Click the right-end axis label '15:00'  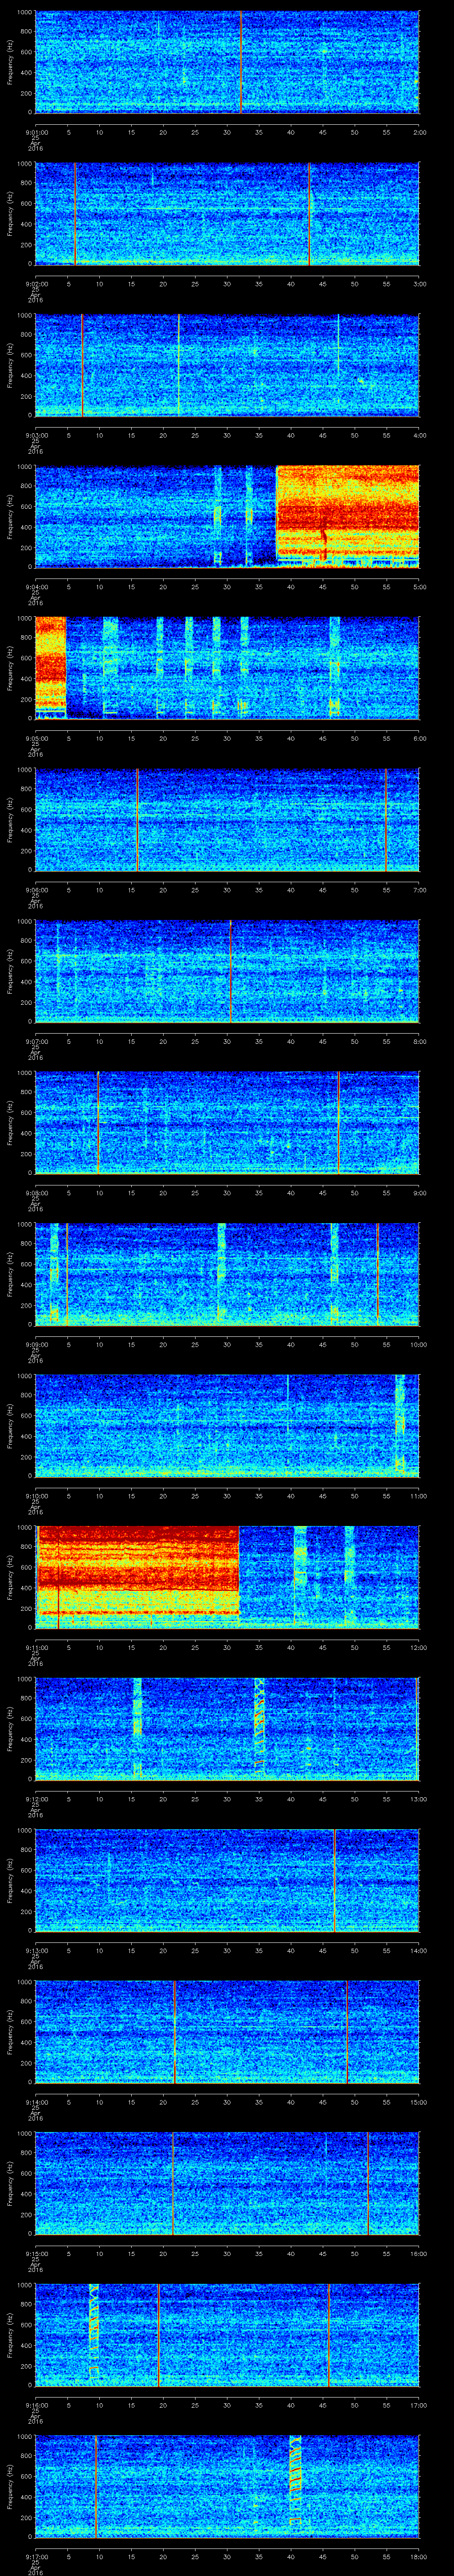[x=418, y=2101]
